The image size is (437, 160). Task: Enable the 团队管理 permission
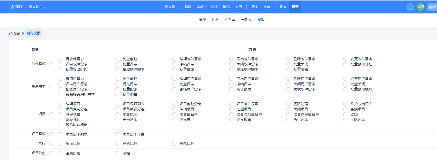pos(288,104)
